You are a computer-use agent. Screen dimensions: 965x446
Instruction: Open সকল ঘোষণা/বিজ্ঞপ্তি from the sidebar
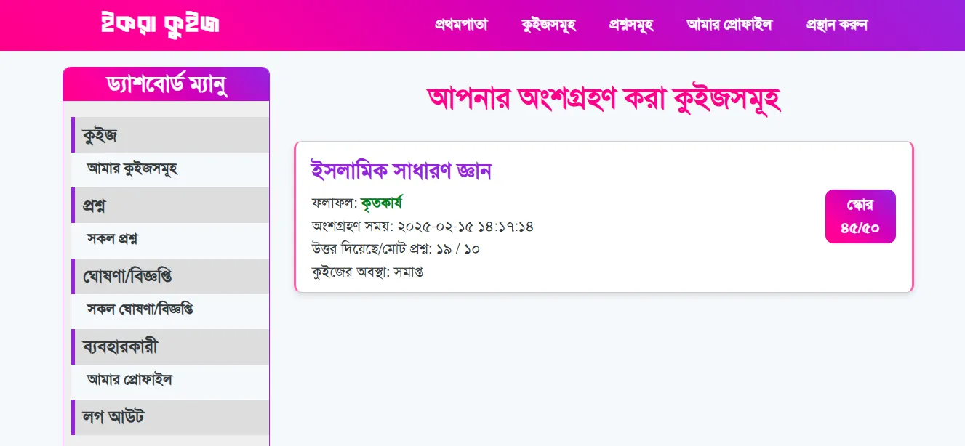[x=140, y=309]
